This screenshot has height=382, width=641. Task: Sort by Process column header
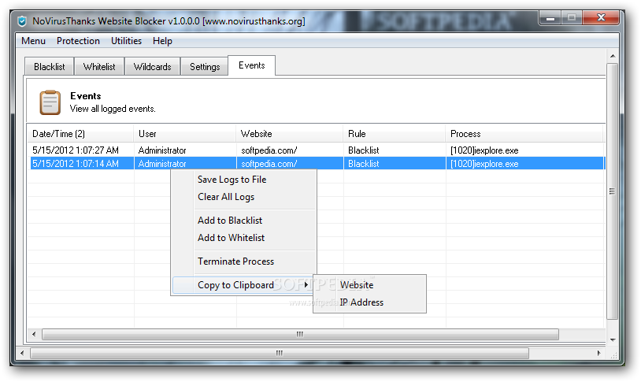(524, 134)
